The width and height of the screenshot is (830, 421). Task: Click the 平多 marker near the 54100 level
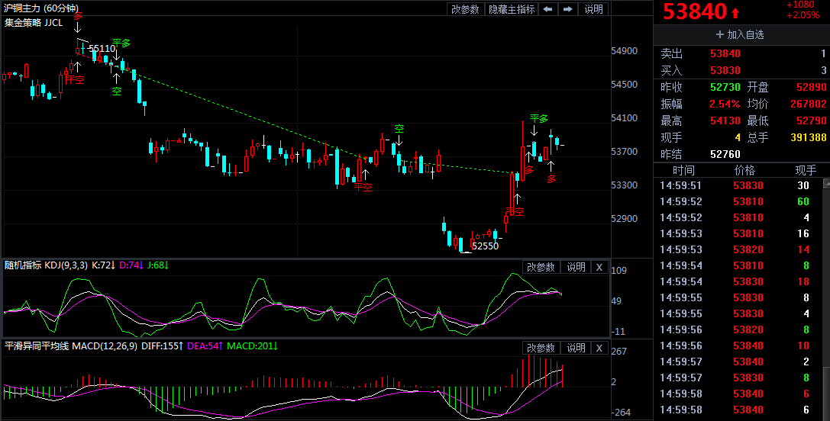point(539,119)
